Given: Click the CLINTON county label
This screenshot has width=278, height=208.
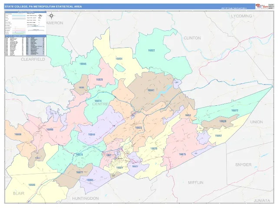Looking at the screenshot, I should pyautogui.click(x=192, y=38).
